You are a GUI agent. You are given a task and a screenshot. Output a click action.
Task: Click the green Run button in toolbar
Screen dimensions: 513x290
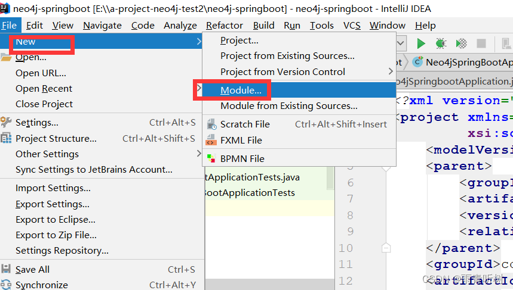coord(421,43)
